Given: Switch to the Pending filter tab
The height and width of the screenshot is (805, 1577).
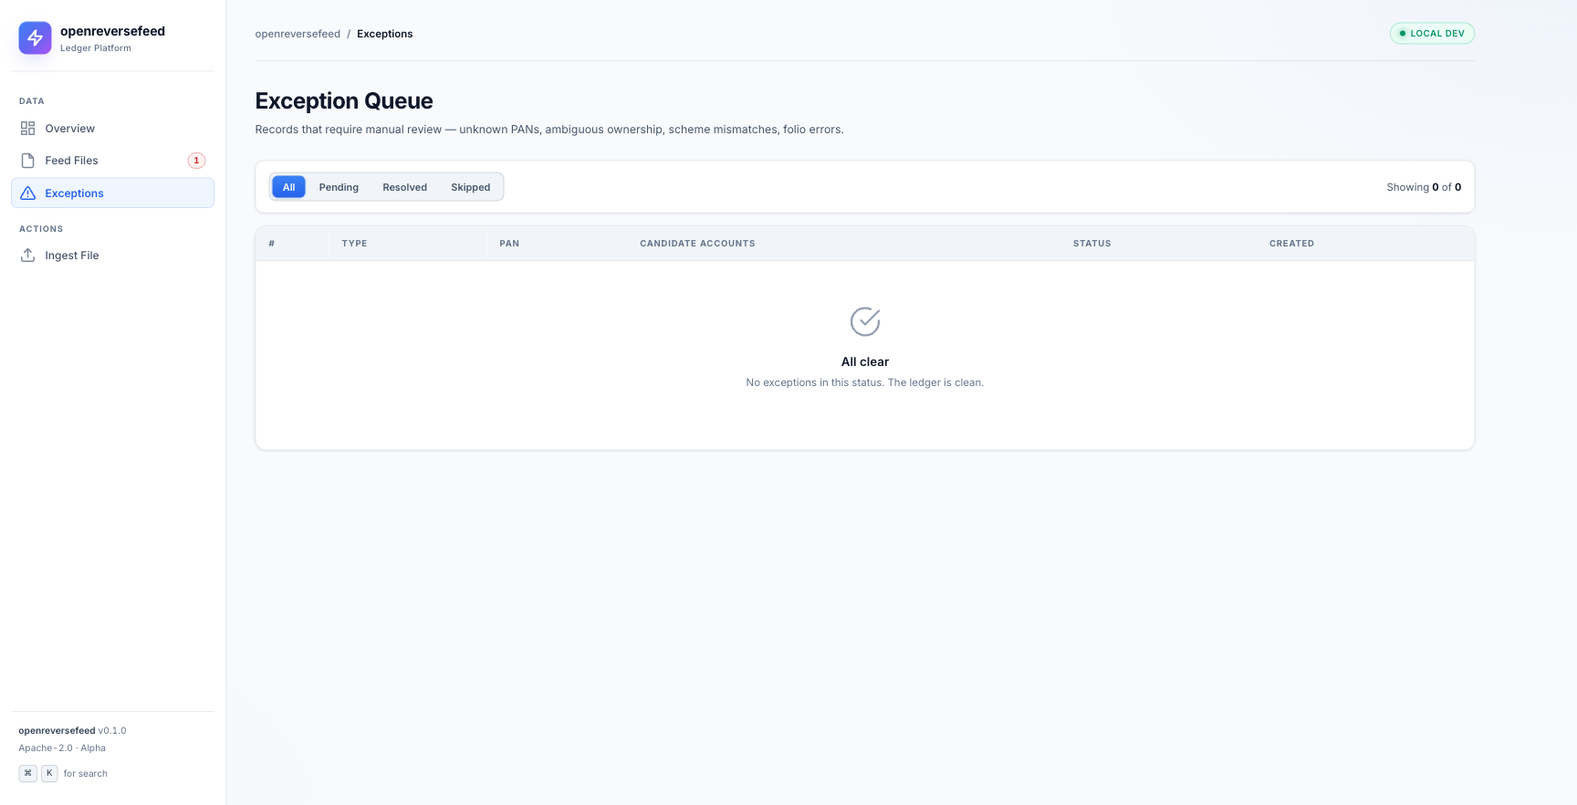Looking at the screenshot, I should (339, 187).
